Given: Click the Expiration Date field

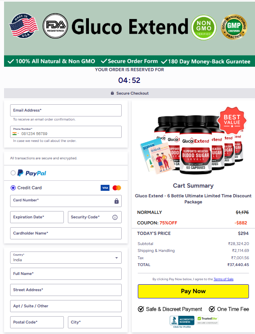Looking at the screenshot, I should pos(37,217).
